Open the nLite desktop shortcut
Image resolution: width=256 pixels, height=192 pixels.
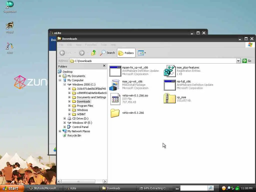click(x=9, y=48)
